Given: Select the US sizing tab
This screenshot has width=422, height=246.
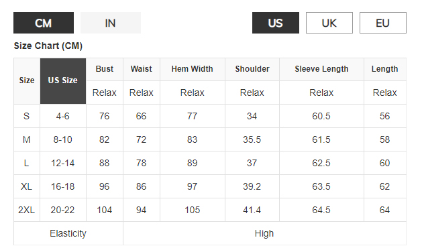Looking at the screenshot, I should click(276, 23).
